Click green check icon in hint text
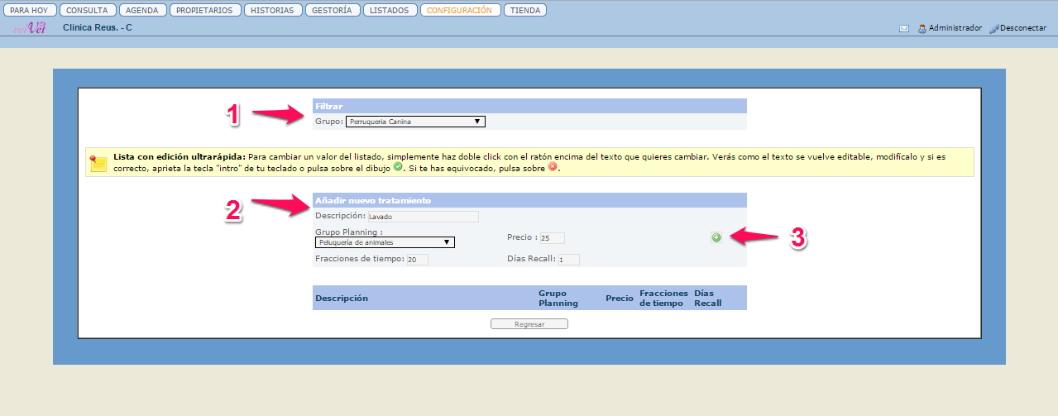The image size is (1058, 416). [398, 167]
